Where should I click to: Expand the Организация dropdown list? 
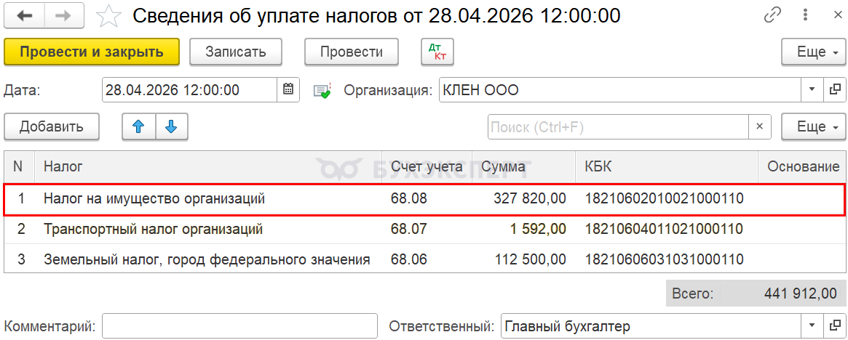[x=812, y=90]
